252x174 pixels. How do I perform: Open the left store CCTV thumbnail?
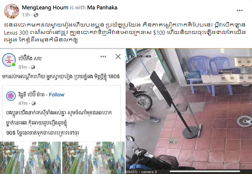coord(31,158)
